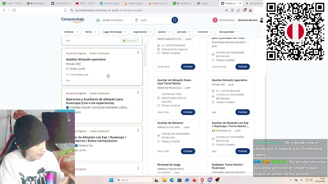
Task: Open the Windows Start menu
Action: [x=111, y=180]
